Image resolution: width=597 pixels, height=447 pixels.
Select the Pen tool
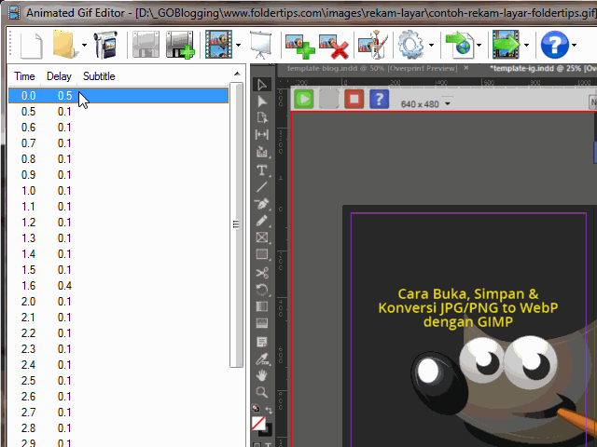coord(262,204)
